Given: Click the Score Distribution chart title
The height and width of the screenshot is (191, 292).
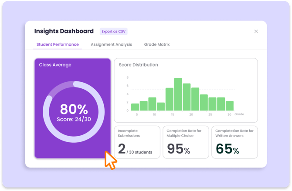Looking at the screenshot, I should tap(138, 65).
